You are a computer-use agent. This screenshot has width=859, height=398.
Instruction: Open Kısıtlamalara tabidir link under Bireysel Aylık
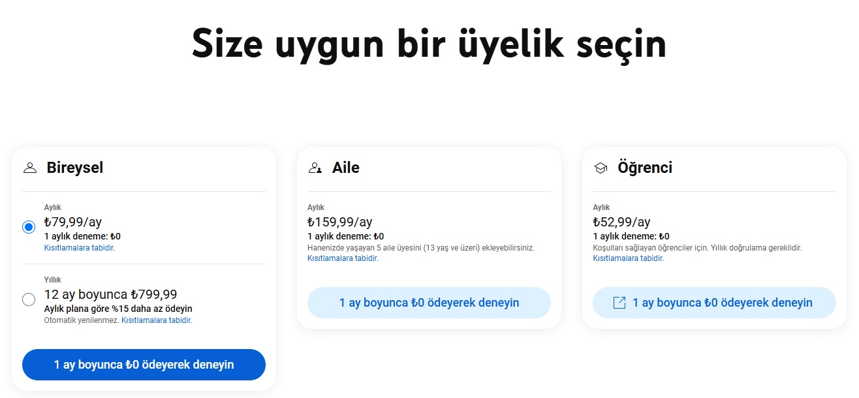[80, 248]
